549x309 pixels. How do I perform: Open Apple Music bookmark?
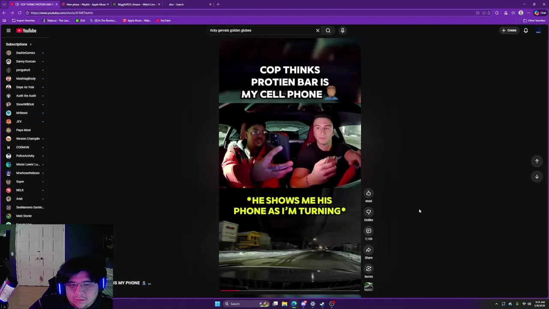click(137, 21)
